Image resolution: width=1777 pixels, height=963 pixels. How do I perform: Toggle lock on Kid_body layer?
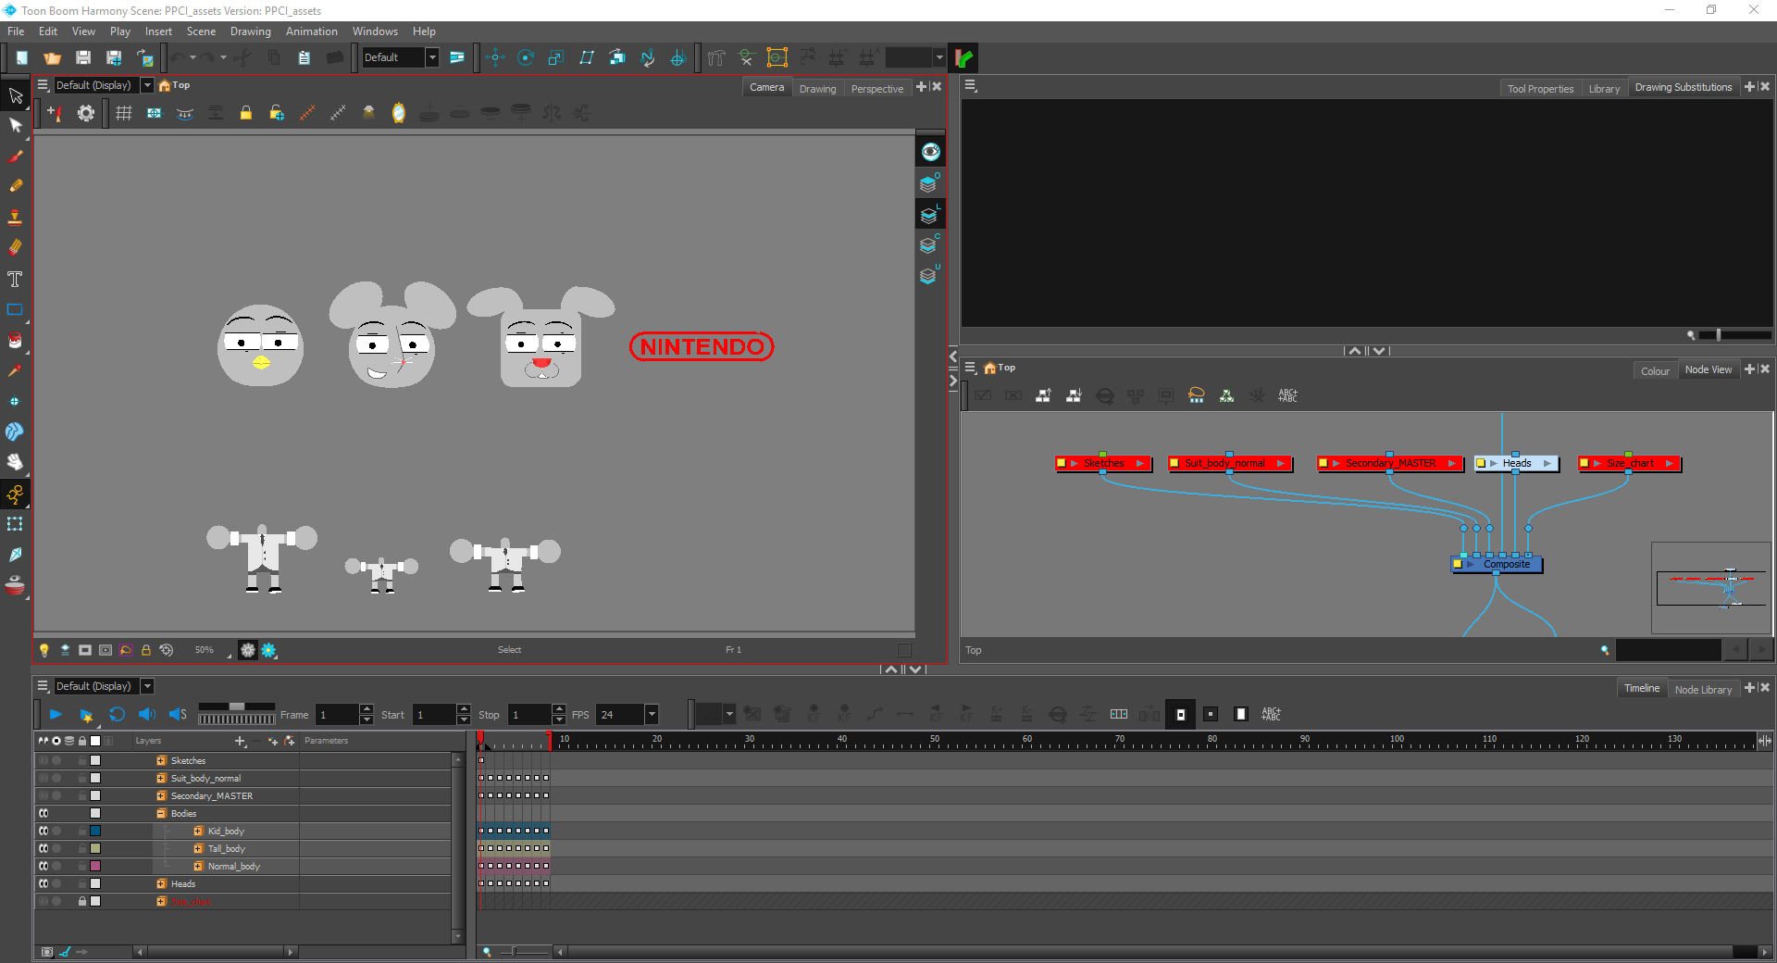point(82,831)
